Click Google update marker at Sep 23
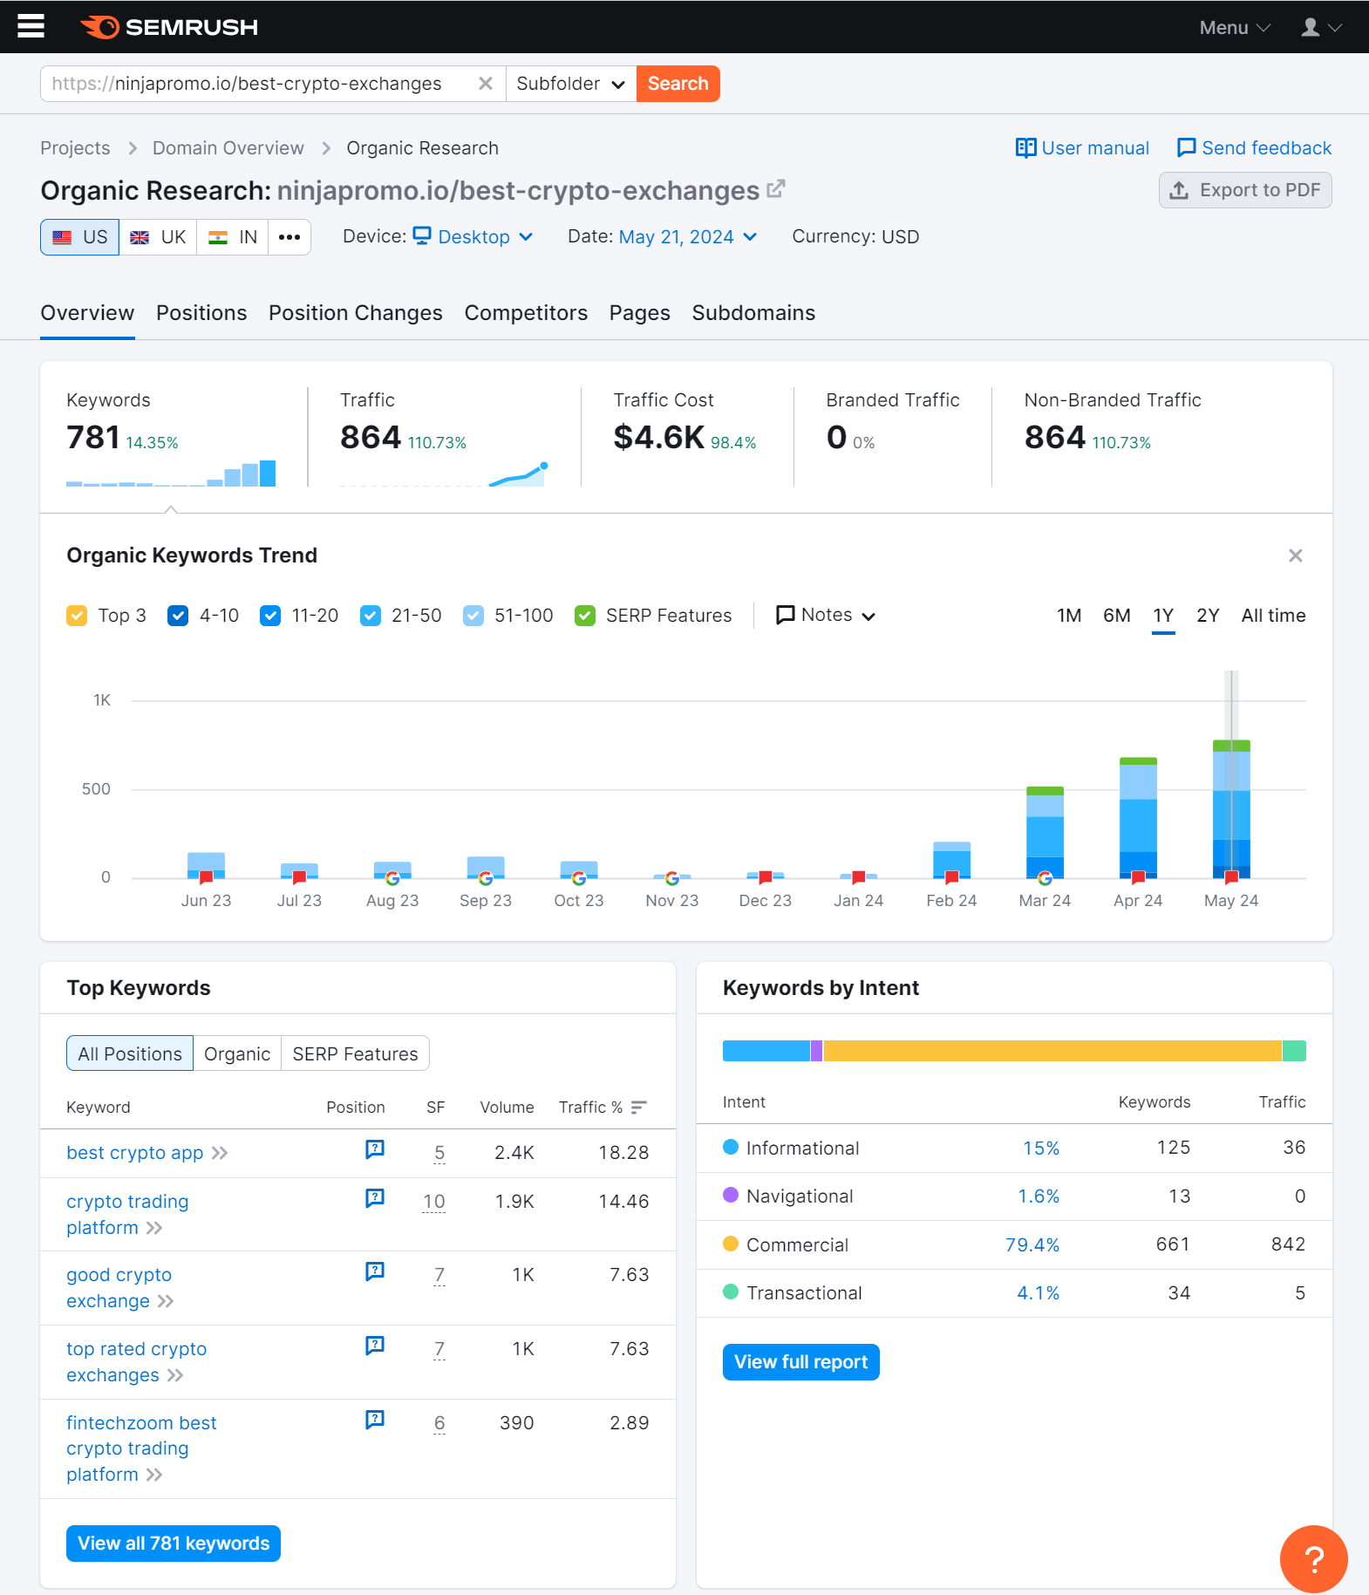 coord(486,878)
